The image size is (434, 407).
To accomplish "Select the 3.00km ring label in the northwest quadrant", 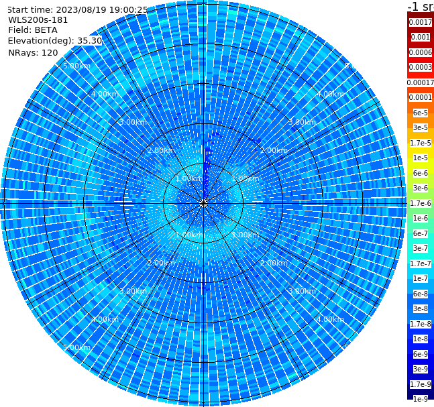I will (133, 122).
